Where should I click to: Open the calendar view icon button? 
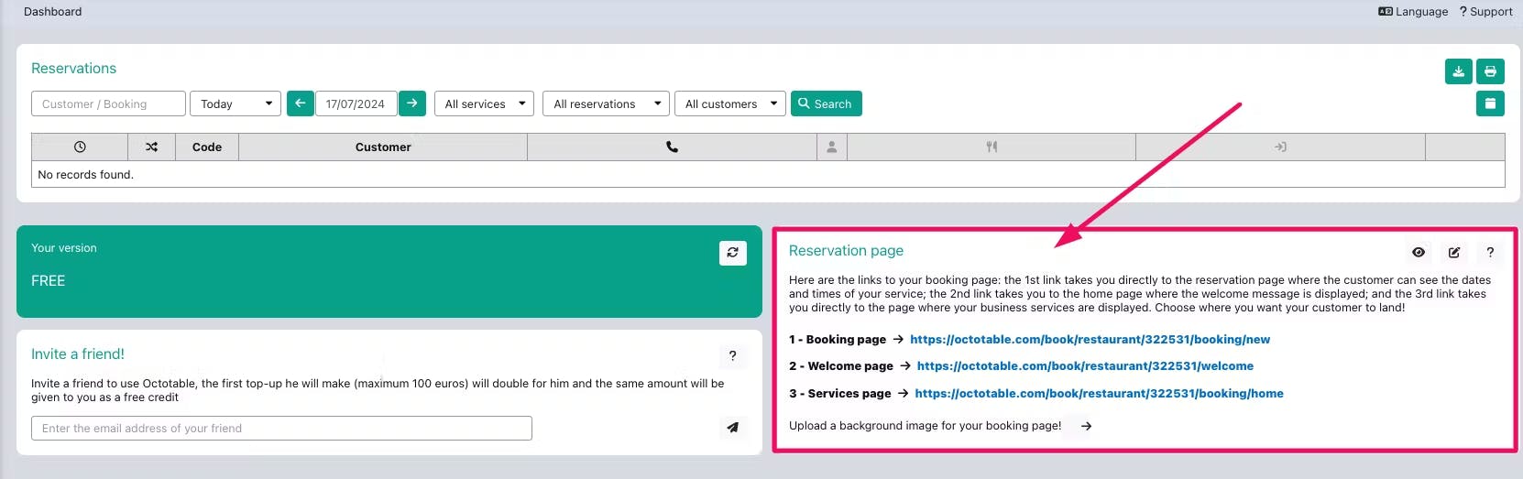tap(1490, 103)
